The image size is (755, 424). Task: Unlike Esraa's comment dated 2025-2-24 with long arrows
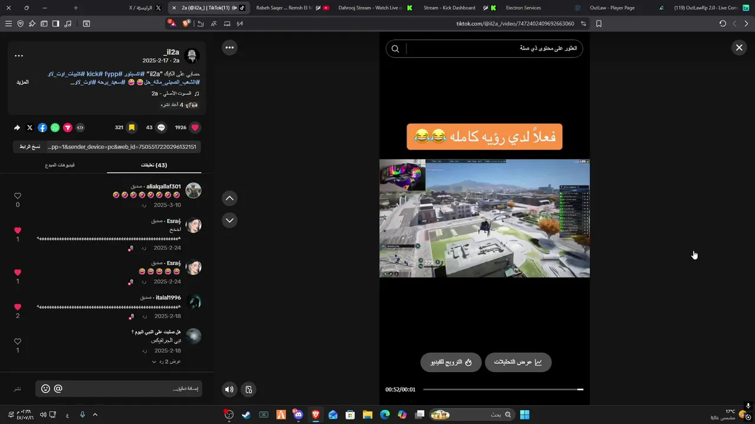tap(18, 230)
